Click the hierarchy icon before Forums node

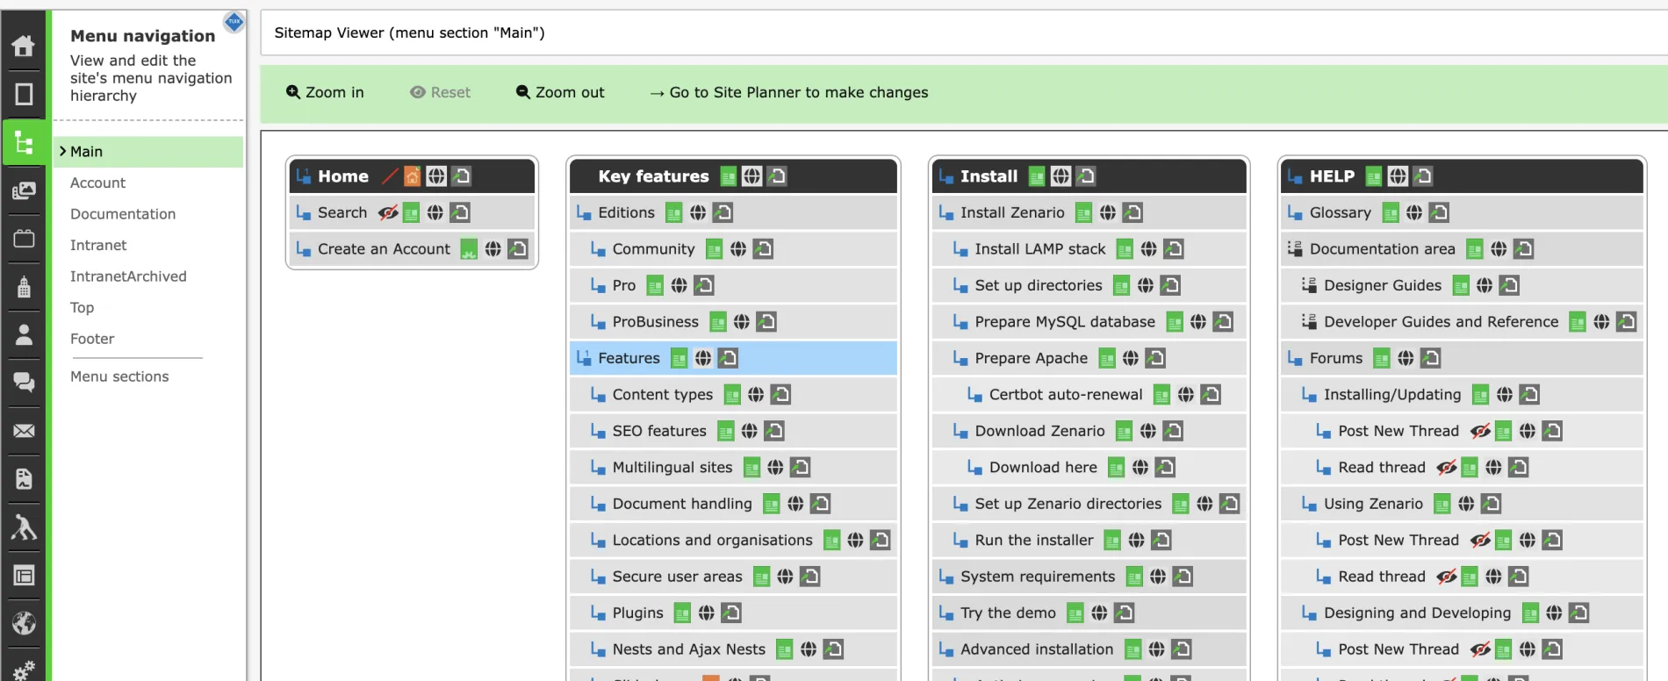pyautogui.click(x=1294, y=358)
